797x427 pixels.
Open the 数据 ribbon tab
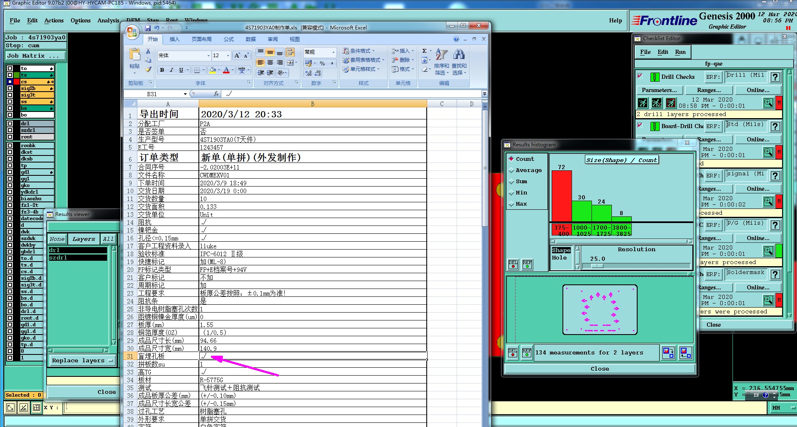251,39
